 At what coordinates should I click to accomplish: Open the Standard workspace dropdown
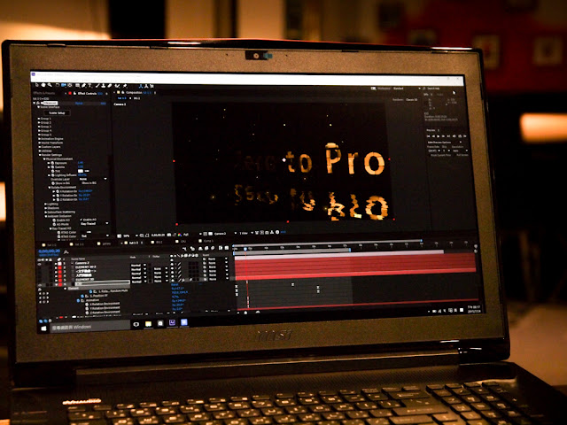pyautogui.click(x=408, y=89)
